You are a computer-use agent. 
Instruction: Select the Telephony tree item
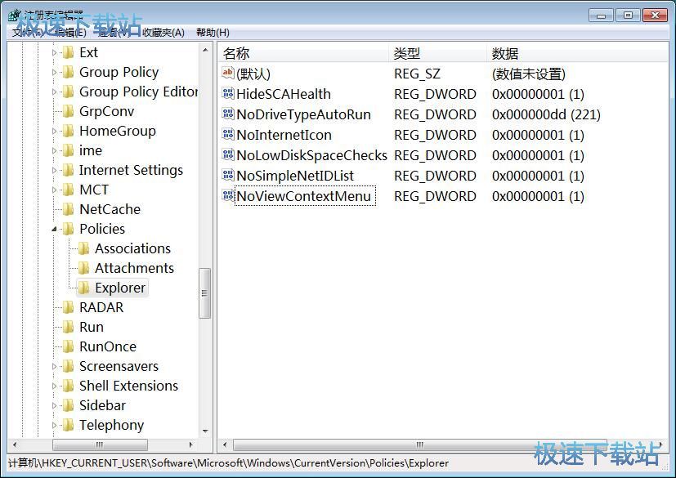(x=112, y=426)
